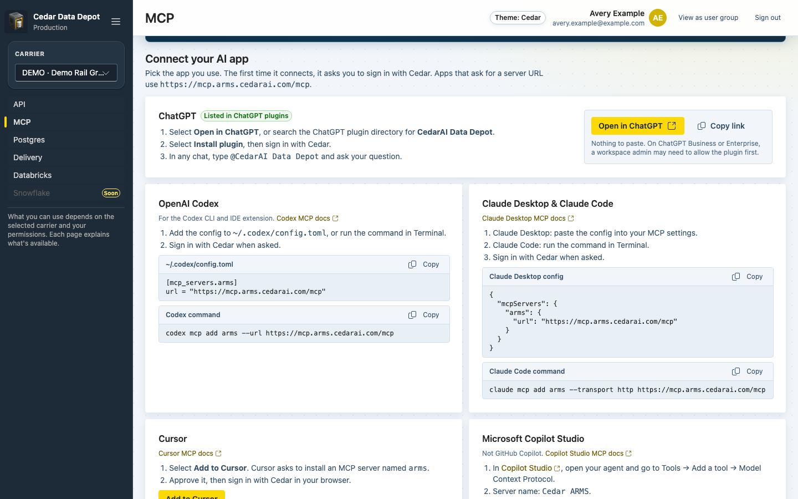Click the codex mcp add arms command text
Viewport: 798px width, 499px height.
click(x=280, y=333)
